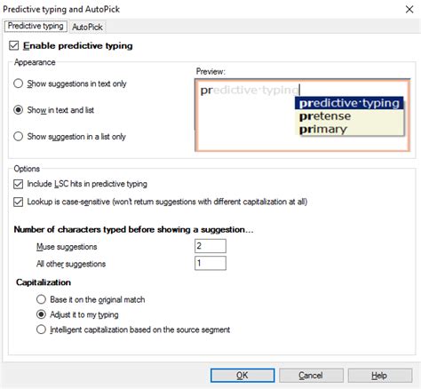Uncheck Include LSC hits in predictive typing
This screenshot has height=389, width=421.
[18, 184]
